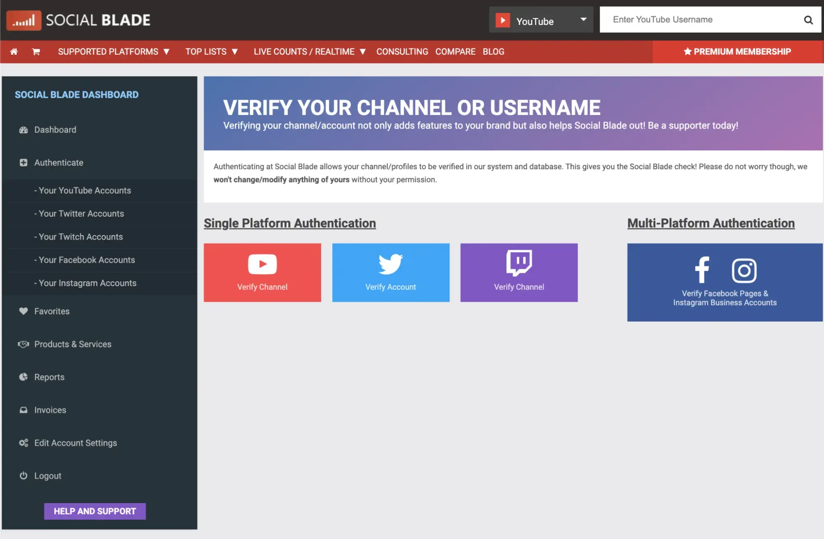Expand the Supported Platforms menu
This screenshot has width=824, height=539.
(114, 51)
